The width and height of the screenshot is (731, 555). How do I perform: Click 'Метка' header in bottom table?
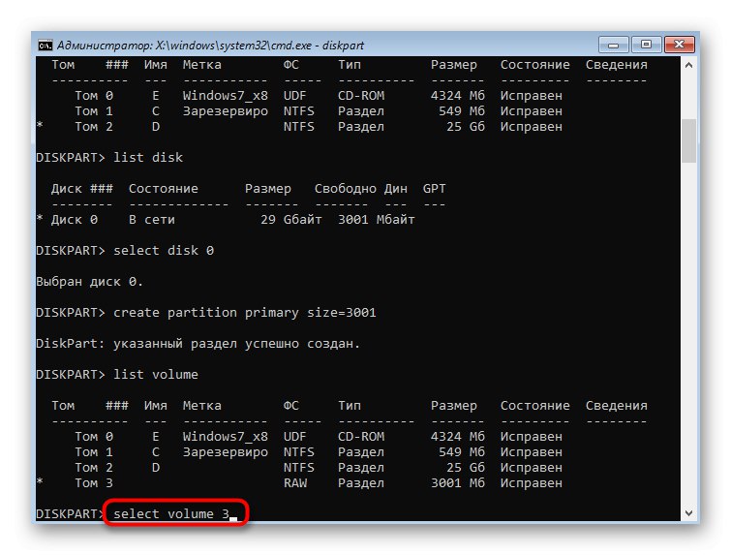point(201,406)
